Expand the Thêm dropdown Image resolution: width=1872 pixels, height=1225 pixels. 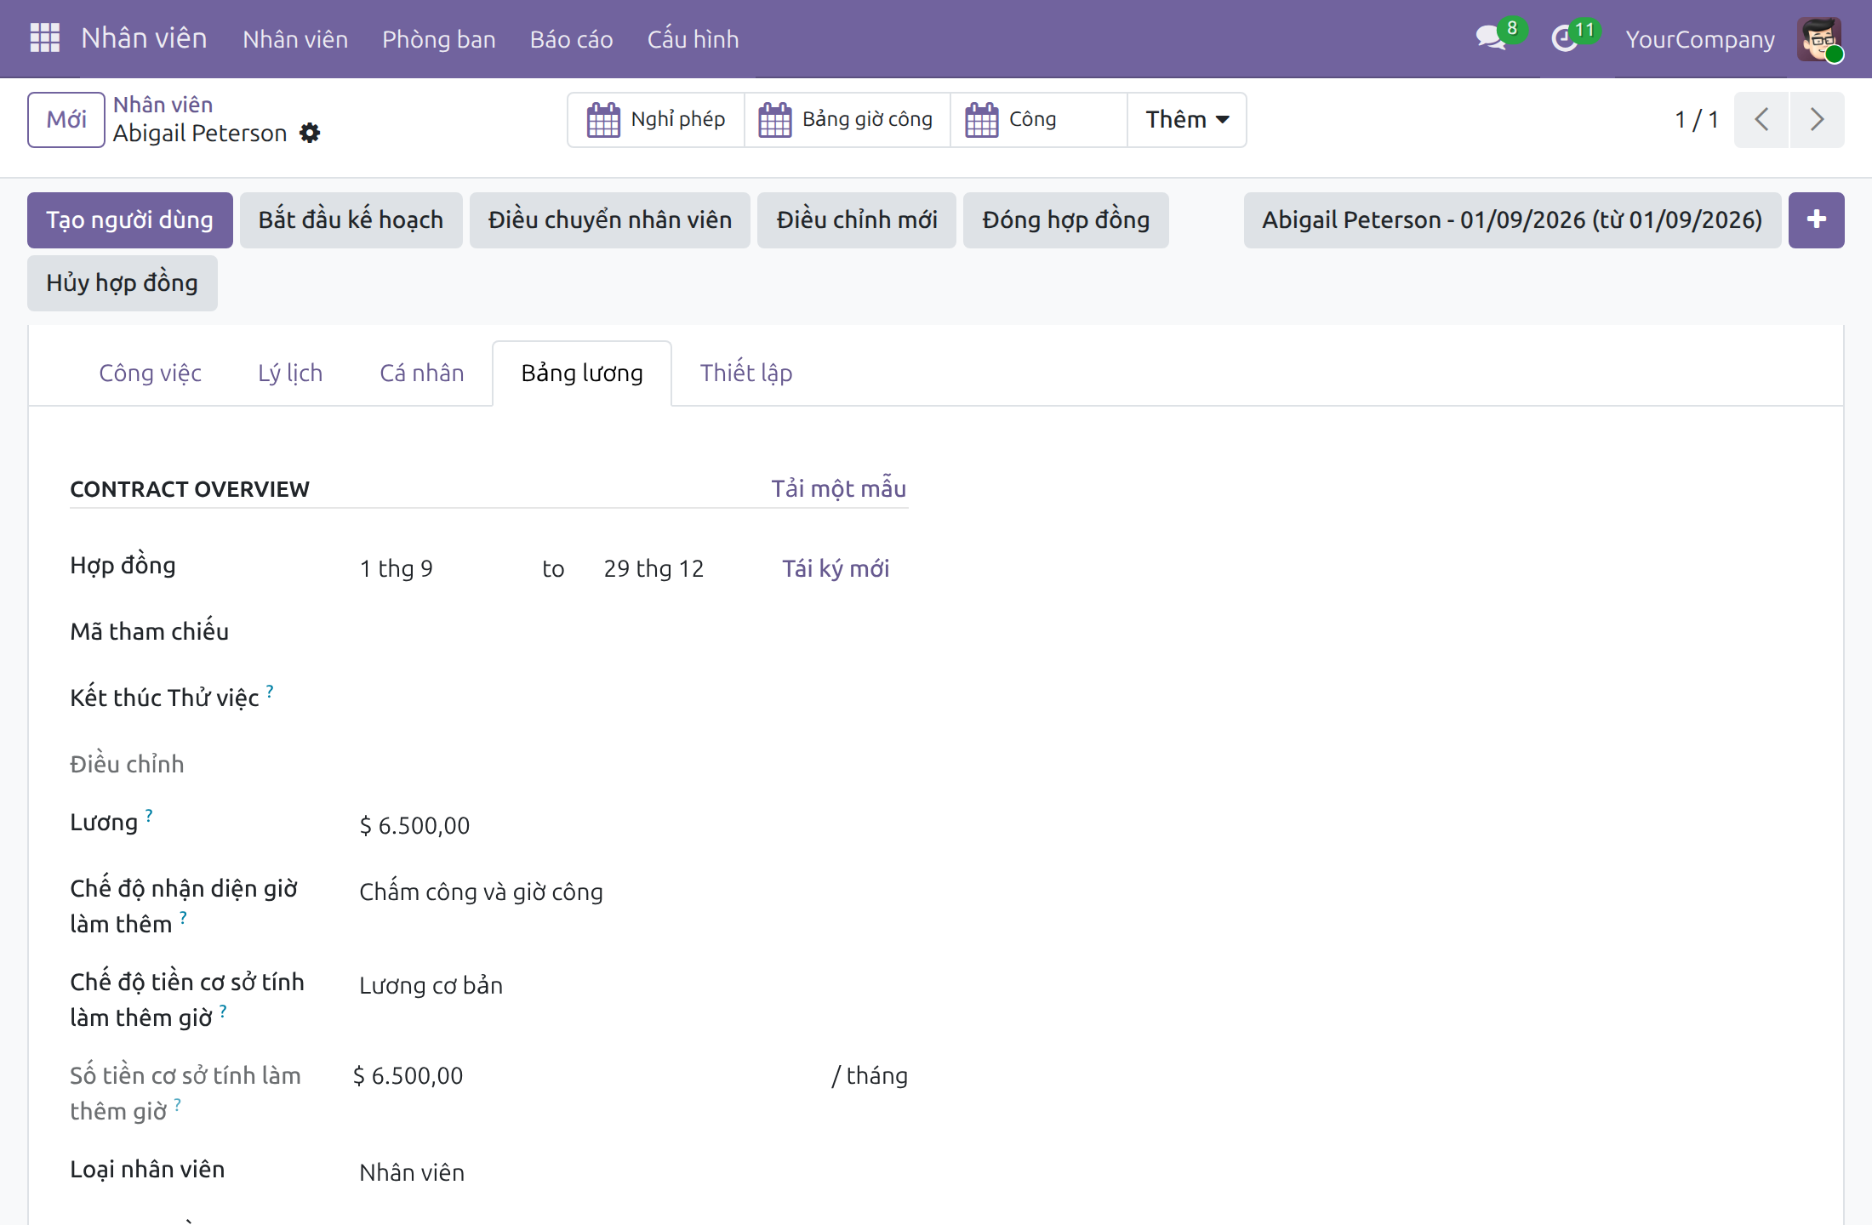(x=1187, y=120)
